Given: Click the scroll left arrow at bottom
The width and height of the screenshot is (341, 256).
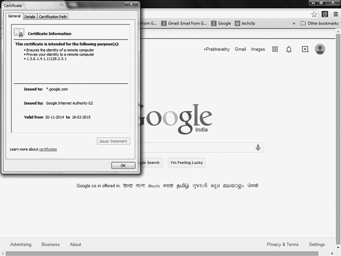Looking at the screenshot, I should 2,254.
